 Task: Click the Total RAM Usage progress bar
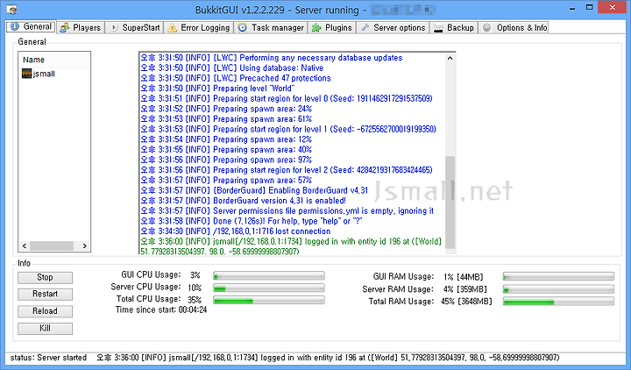(558, 302)
